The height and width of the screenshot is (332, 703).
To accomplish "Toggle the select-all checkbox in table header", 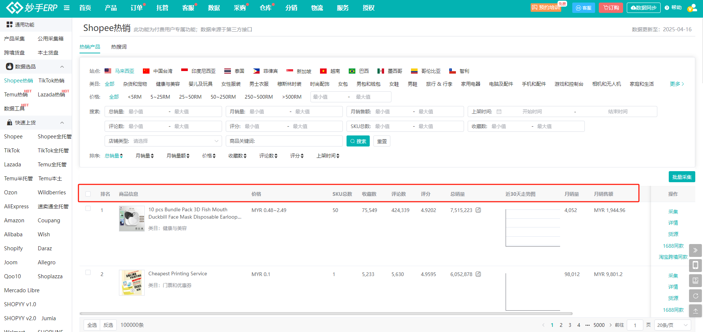I will pyautogui.click(x=88, y=194).
